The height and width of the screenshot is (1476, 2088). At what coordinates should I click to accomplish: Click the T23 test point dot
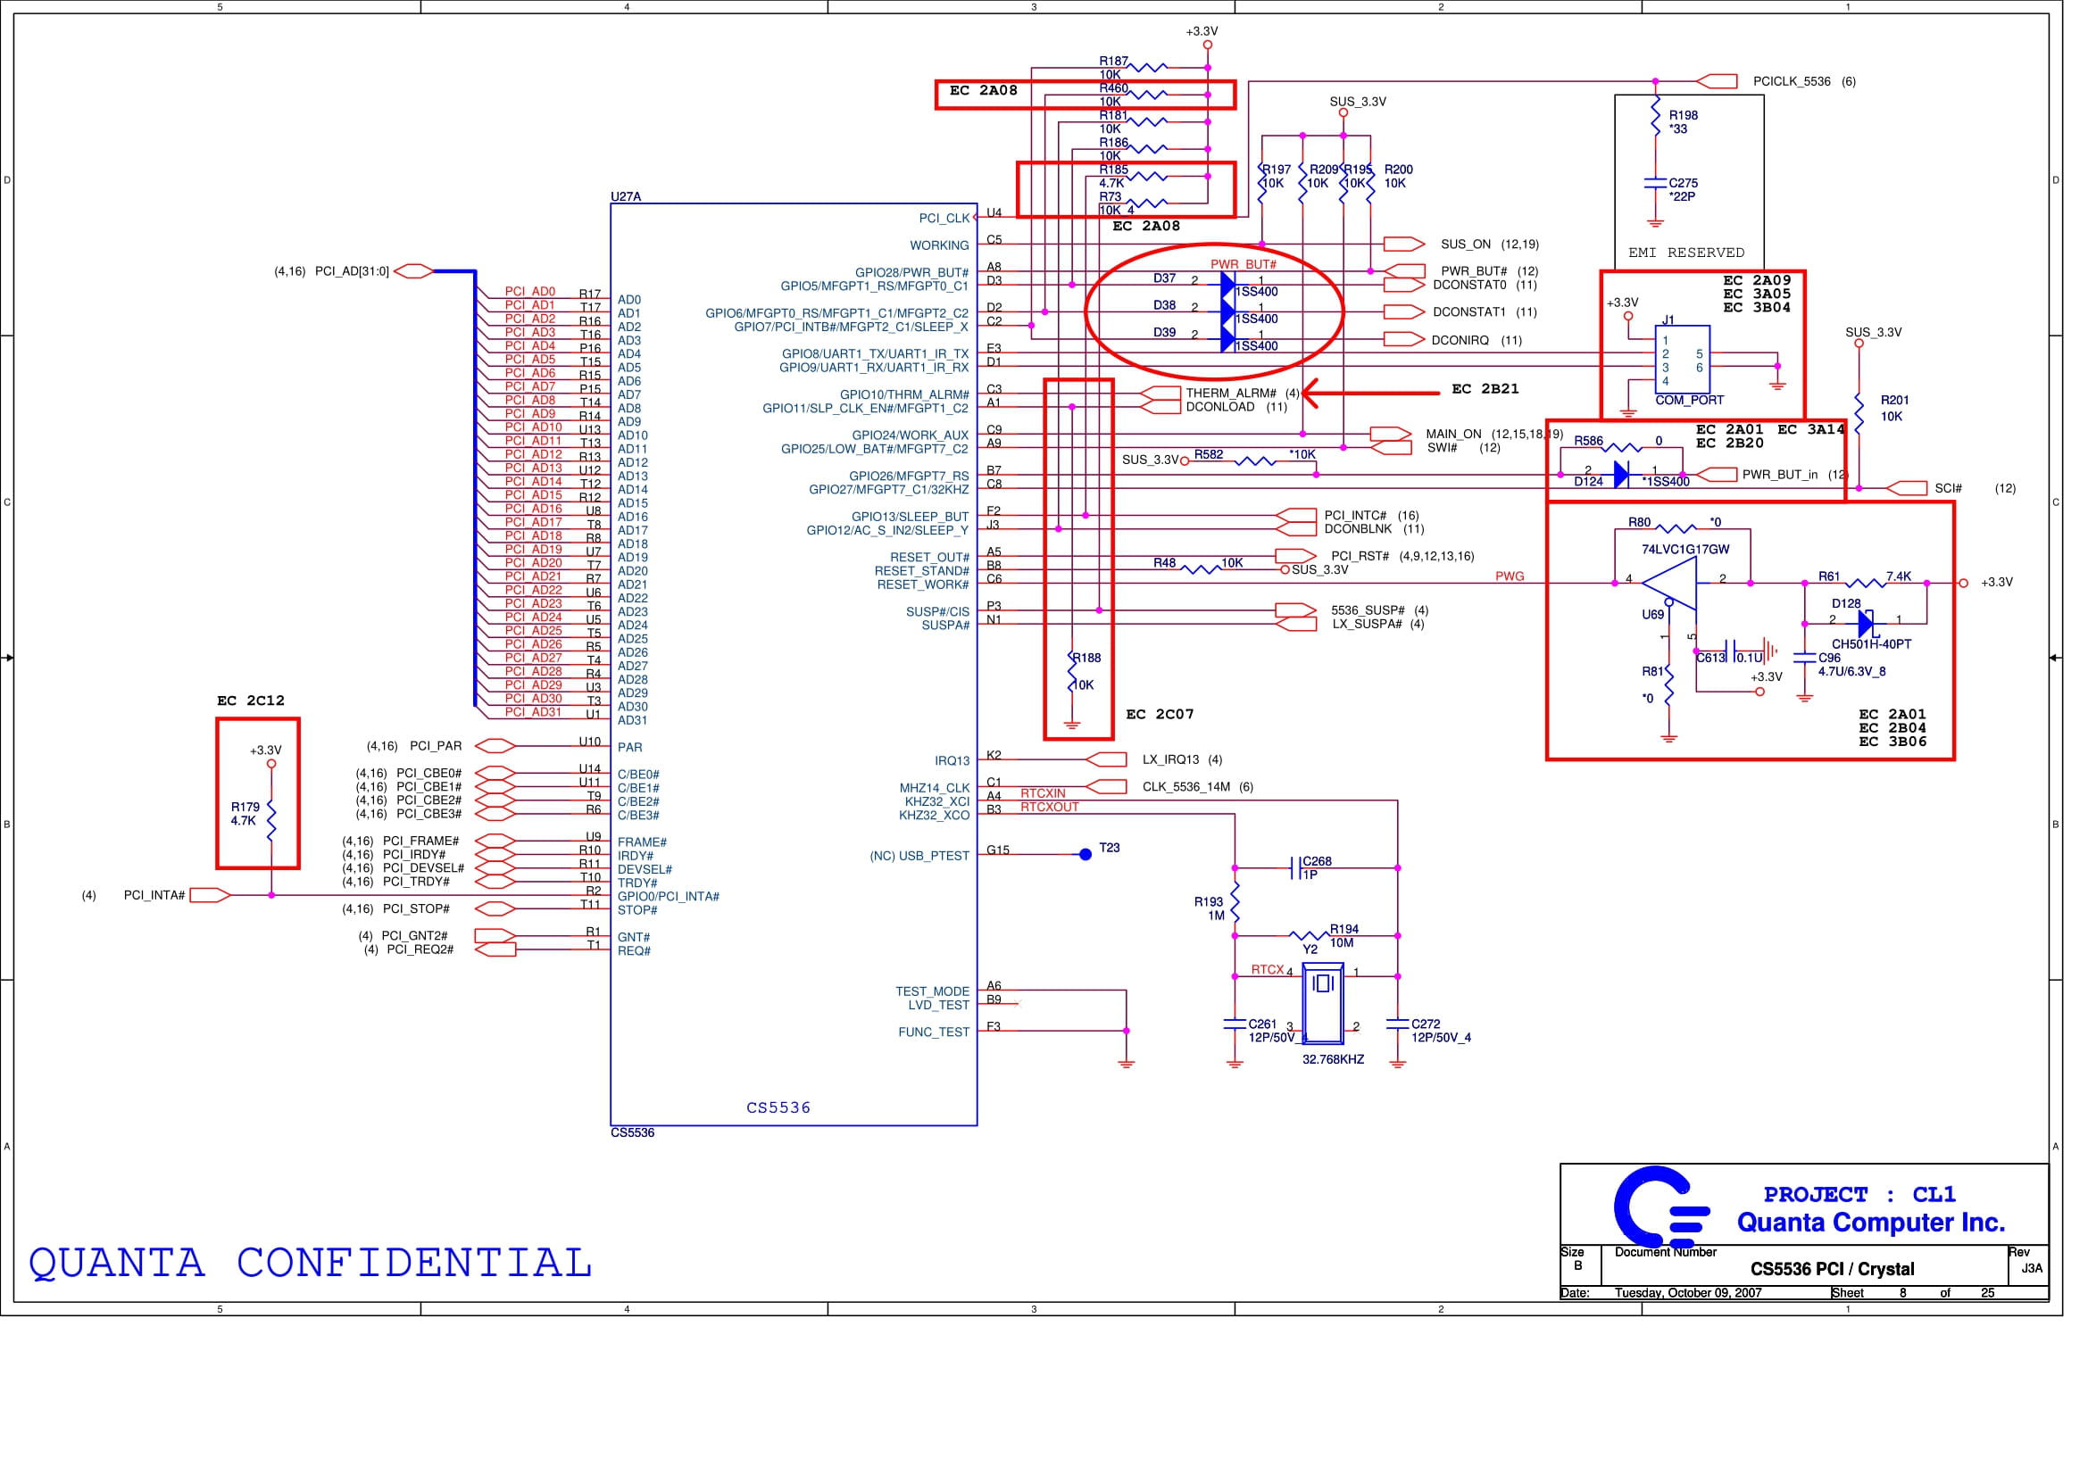[x=1085, y=854]
